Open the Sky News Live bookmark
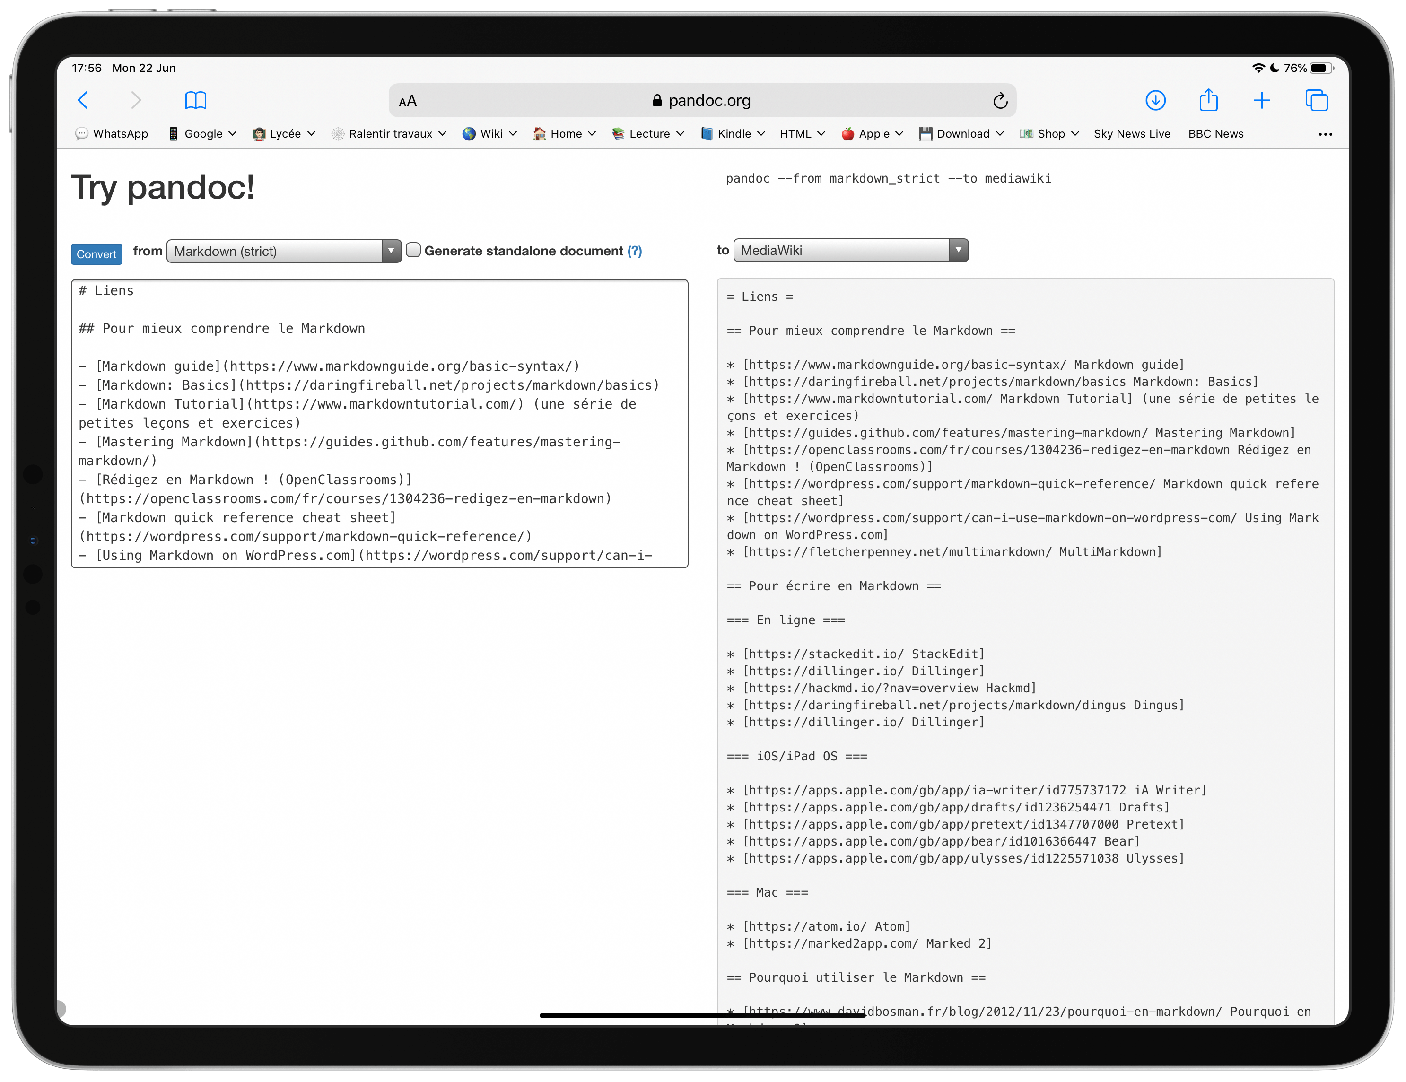Screen dimensions: 1406x1082 (x=1132, y=134)
